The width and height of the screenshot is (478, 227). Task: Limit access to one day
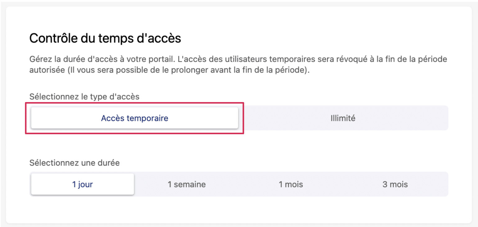(x=83, y=185)
